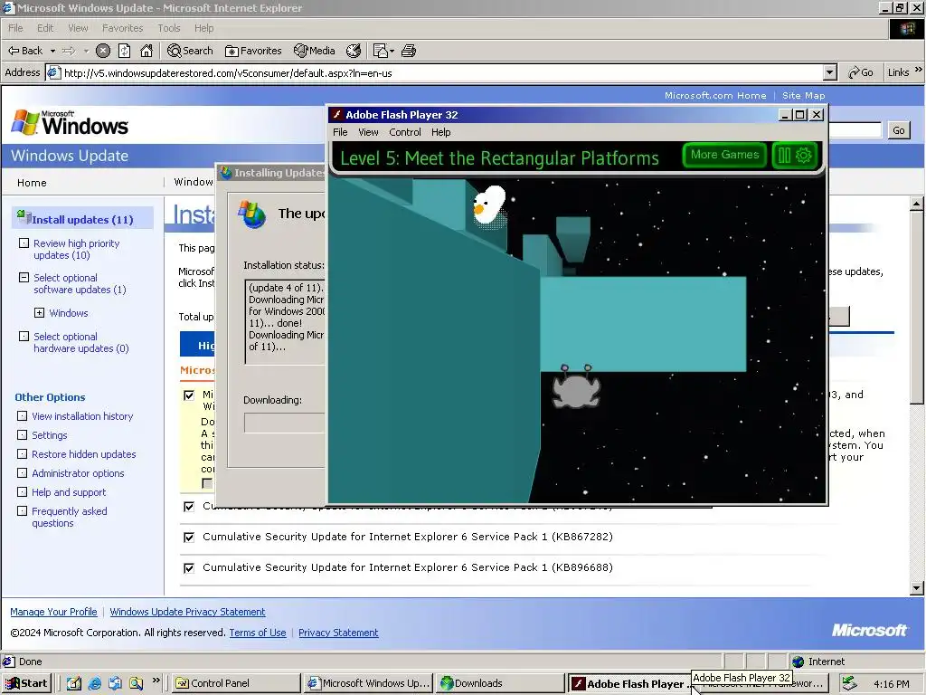Screen dimensions: 926x695
Task: Open the Settings link under Other Options
Action: [x=49, y=435]
